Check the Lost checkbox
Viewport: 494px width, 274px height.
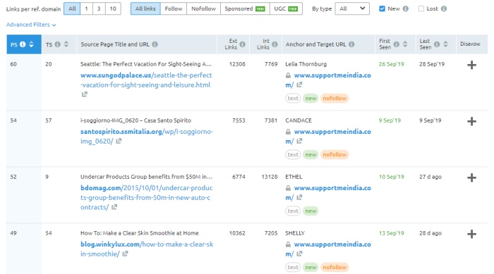(421, 9)
